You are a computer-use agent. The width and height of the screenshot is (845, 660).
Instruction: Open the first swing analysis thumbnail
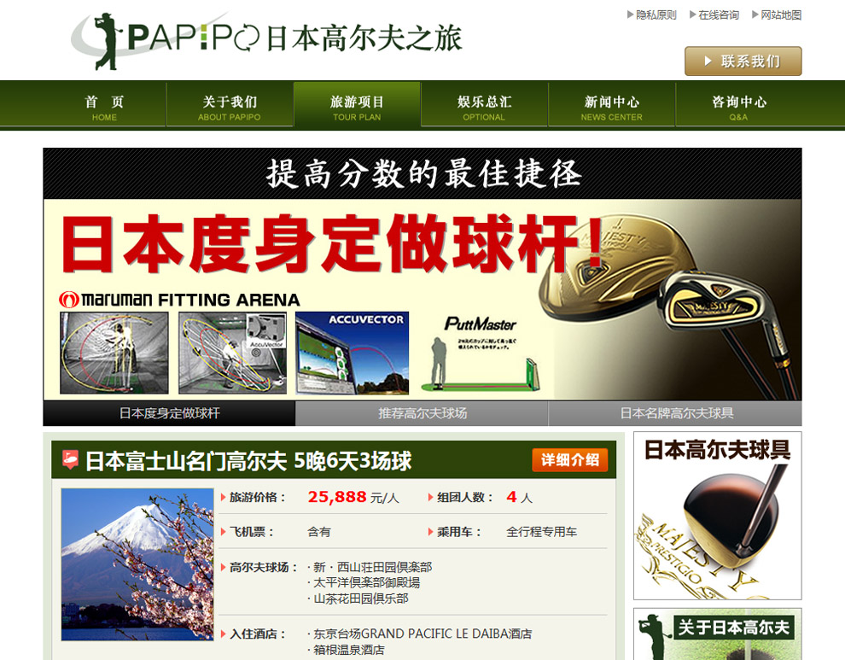point(114,353)
